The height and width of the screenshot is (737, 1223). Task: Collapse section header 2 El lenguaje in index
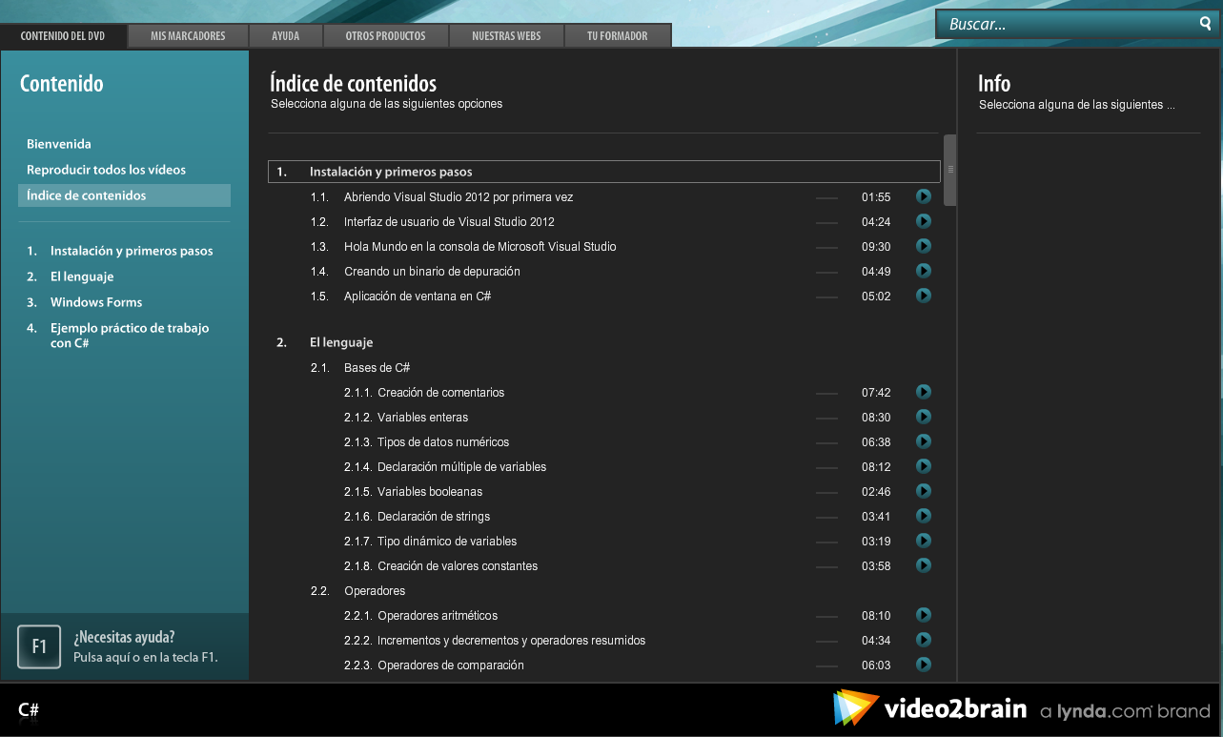(341, 342)
